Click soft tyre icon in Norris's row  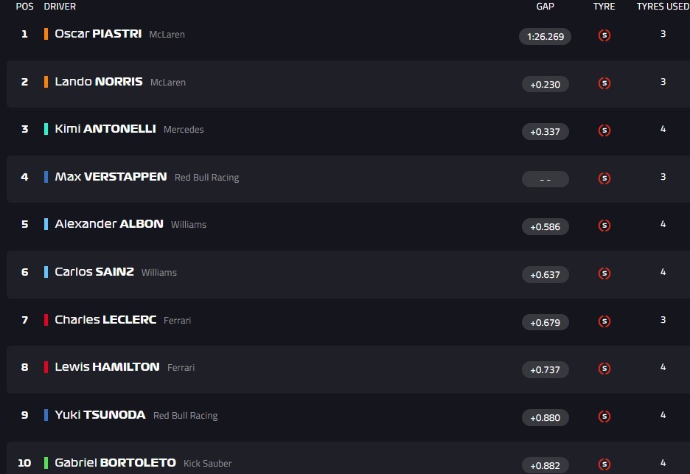pyautogui.click(x=604, y=83)
